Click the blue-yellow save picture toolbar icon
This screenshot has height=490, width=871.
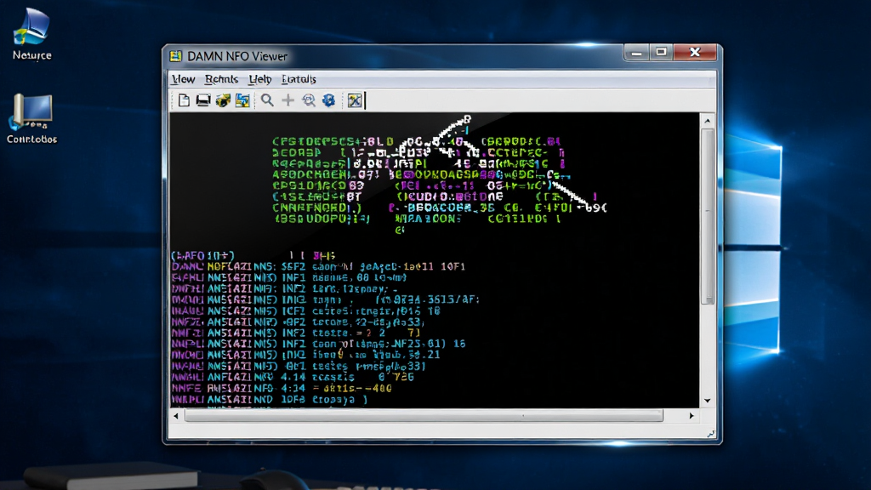pyautogui.click(x=242, y=100)
